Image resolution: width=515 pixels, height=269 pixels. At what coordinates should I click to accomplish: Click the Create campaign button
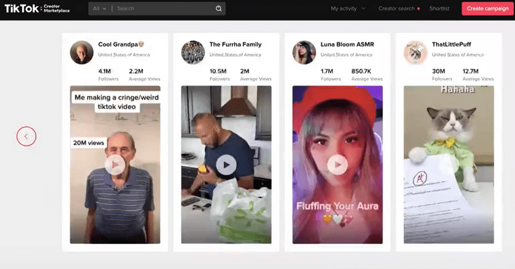(487, 9)
